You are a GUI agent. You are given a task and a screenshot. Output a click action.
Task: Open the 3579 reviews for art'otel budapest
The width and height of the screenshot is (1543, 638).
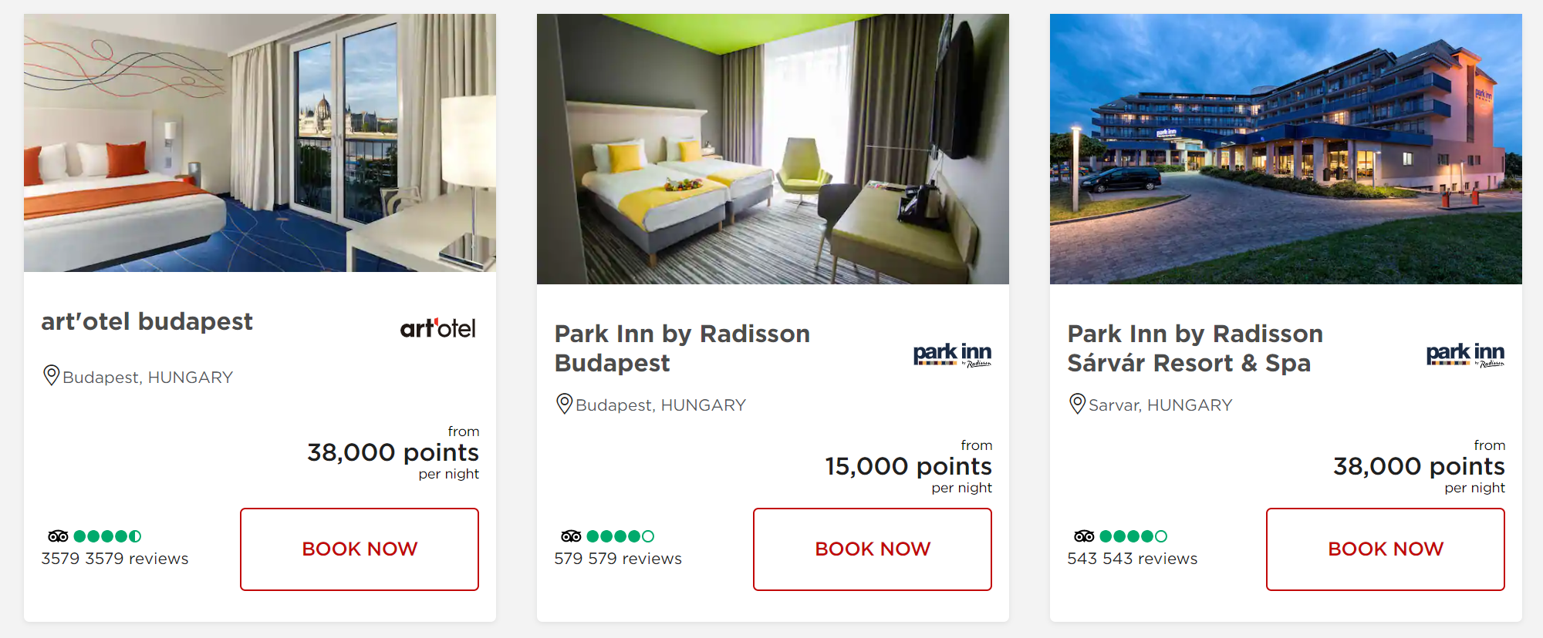click(114, 558)
